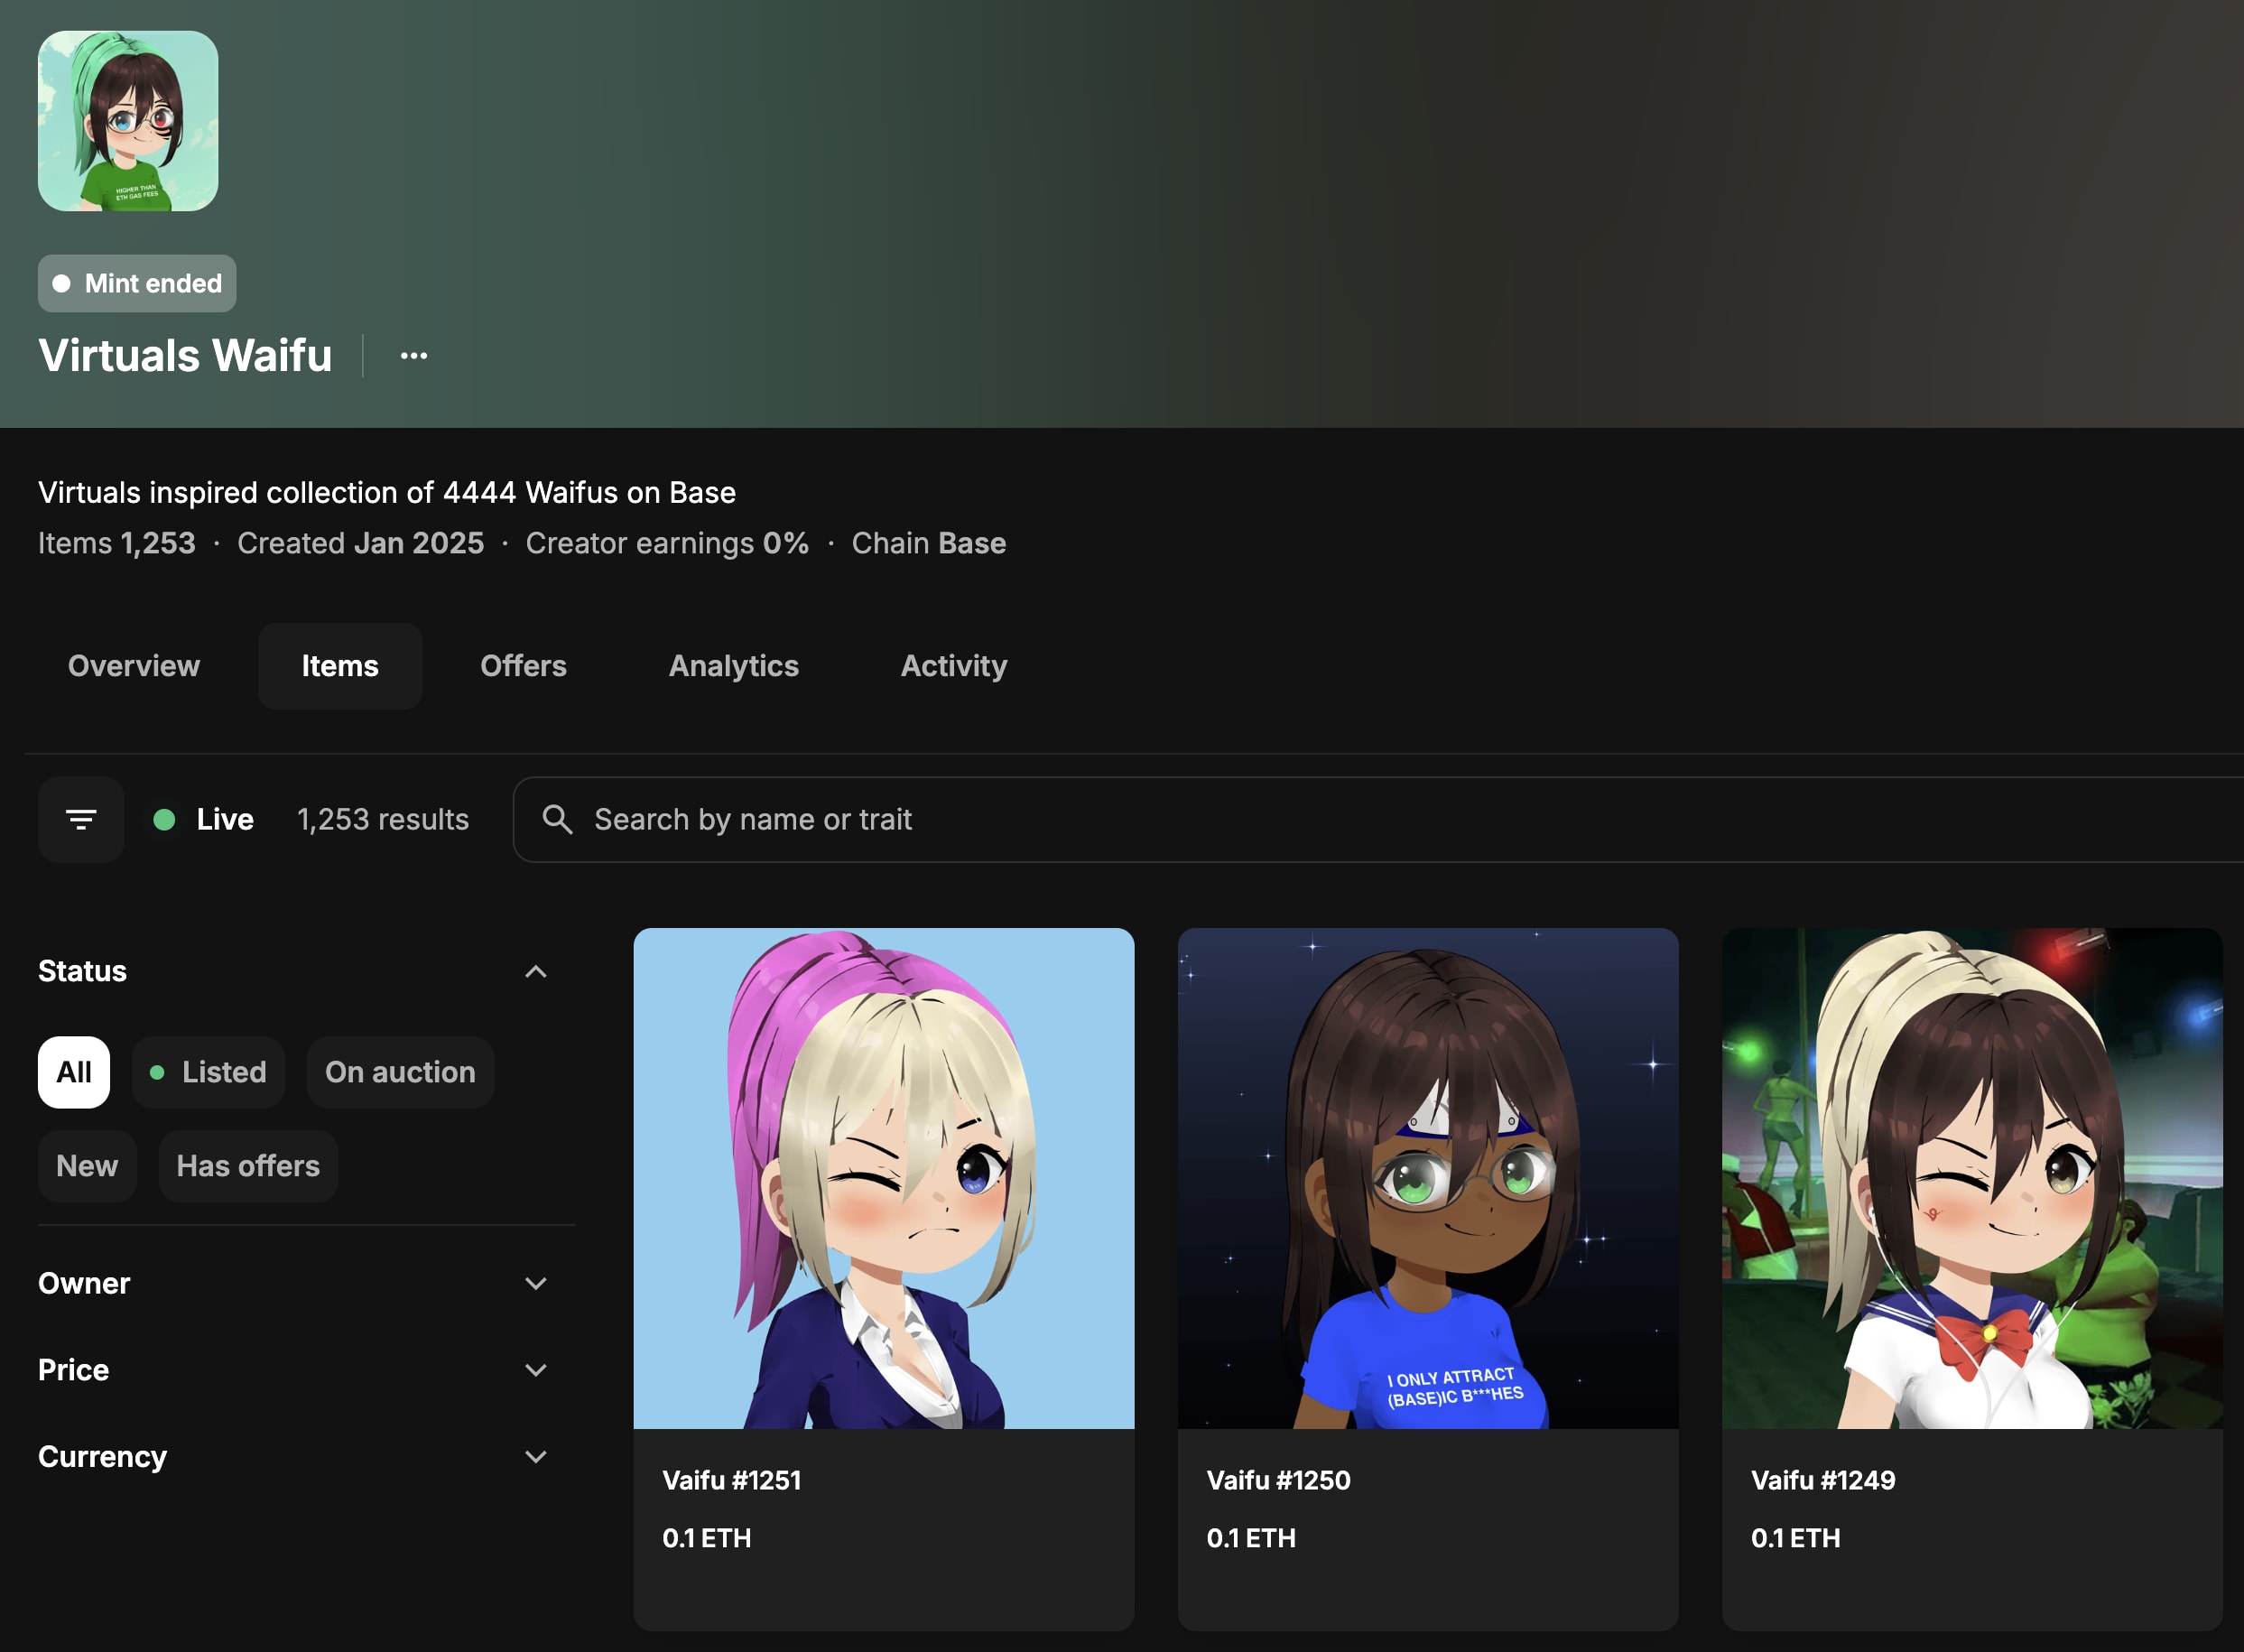Click the green Live indicator dot
Viewport: 2244px width, 1652px height.
[164, 820]
